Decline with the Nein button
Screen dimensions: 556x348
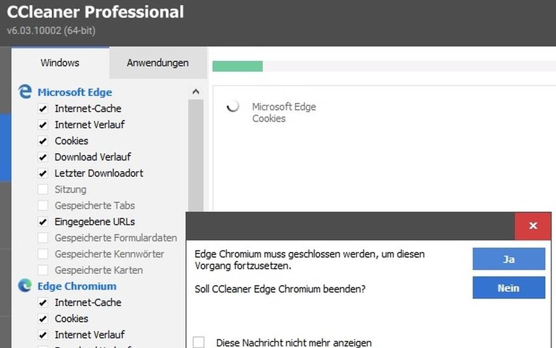point(508,288)
